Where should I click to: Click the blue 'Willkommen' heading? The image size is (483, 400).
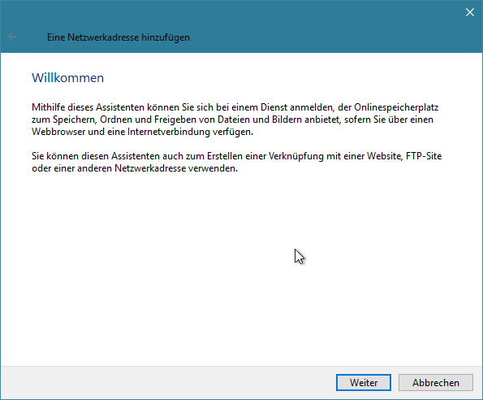pos(67,78)
